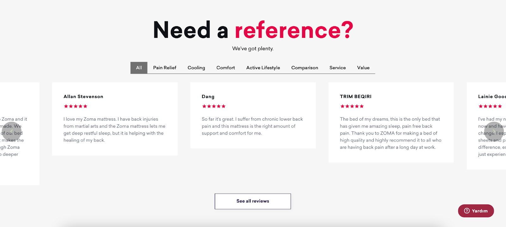Click the See all reviews button

pyautogui.click(x=253, y=201)
